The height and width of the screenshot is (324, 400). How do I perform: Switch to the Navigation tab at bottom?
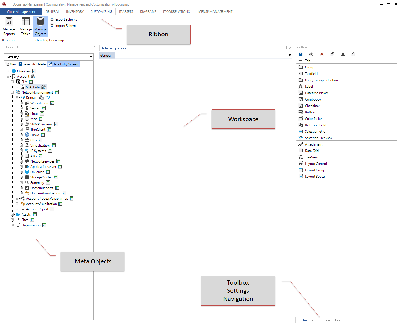[333, 320]
